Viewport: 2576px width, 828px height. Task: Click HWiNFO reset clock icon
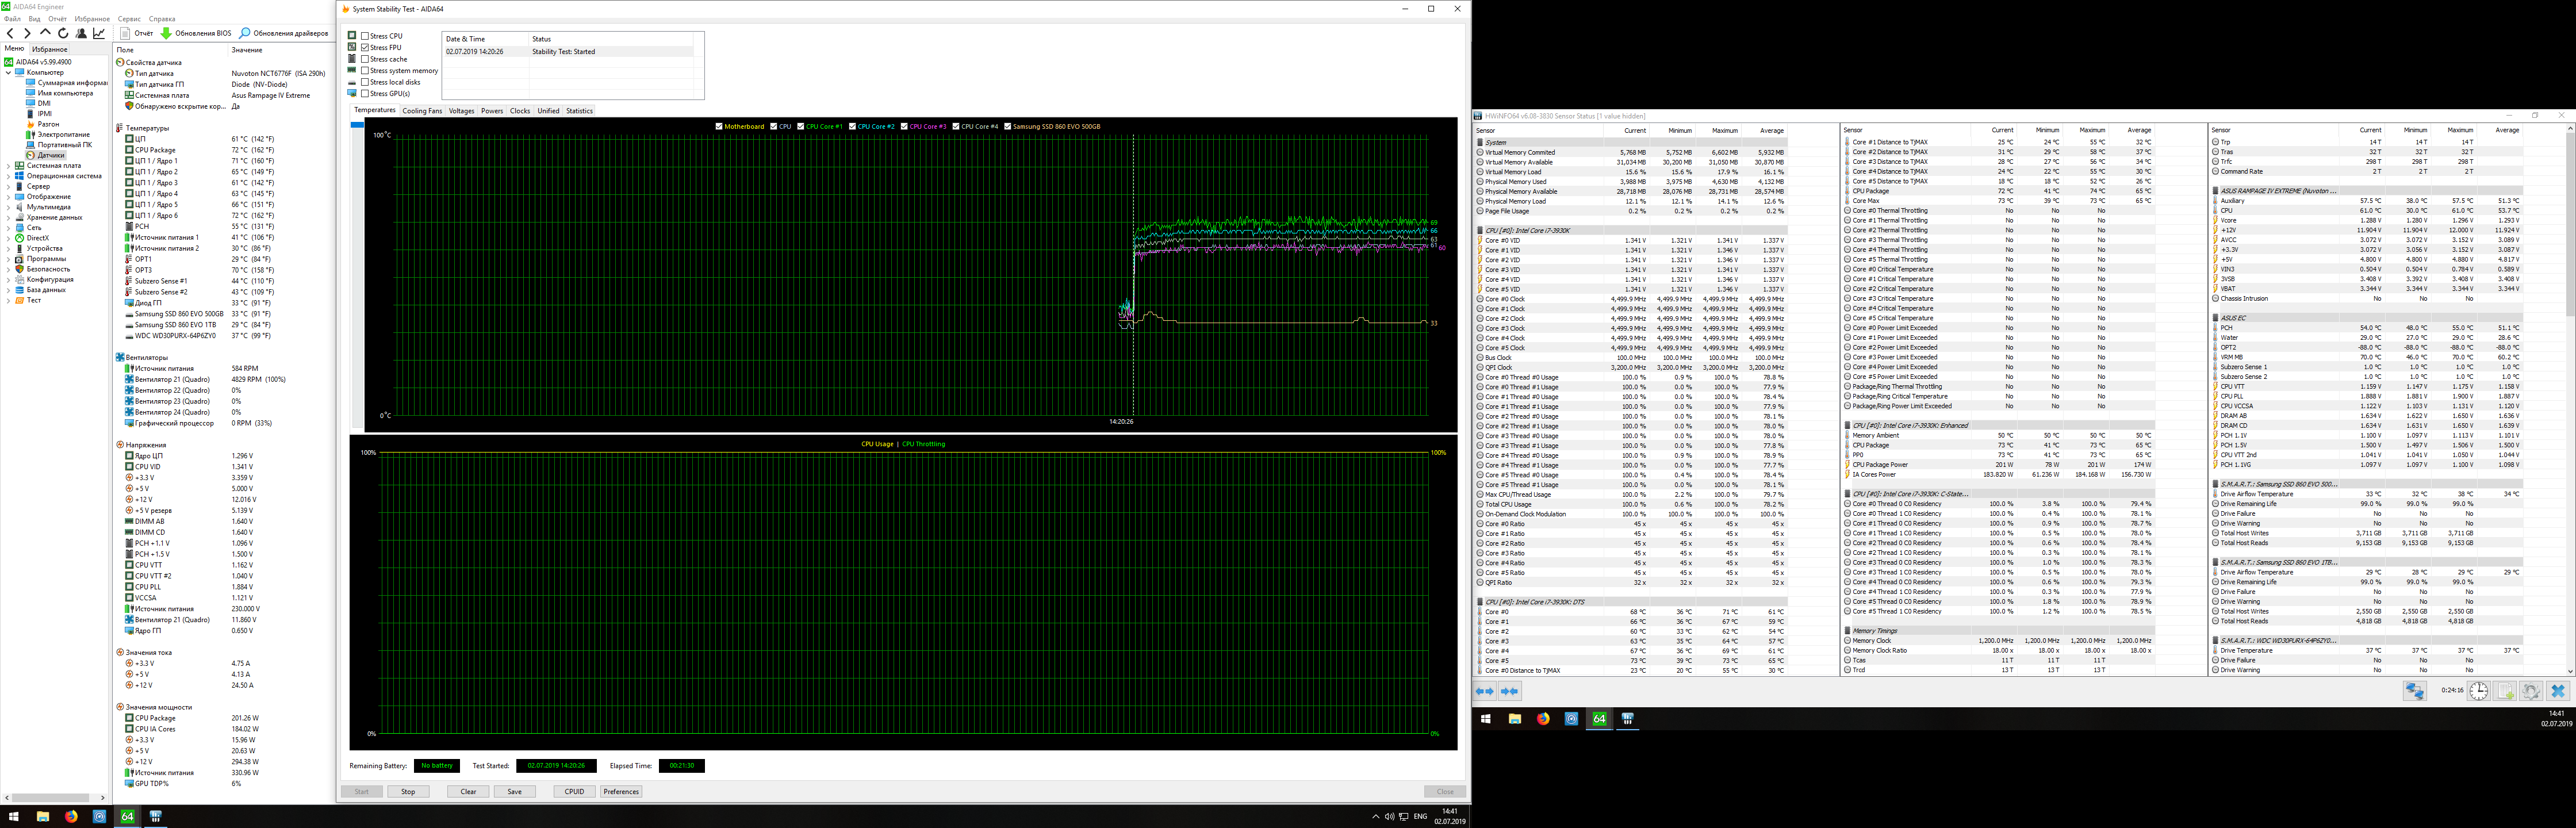click(x=2478, y=691)
